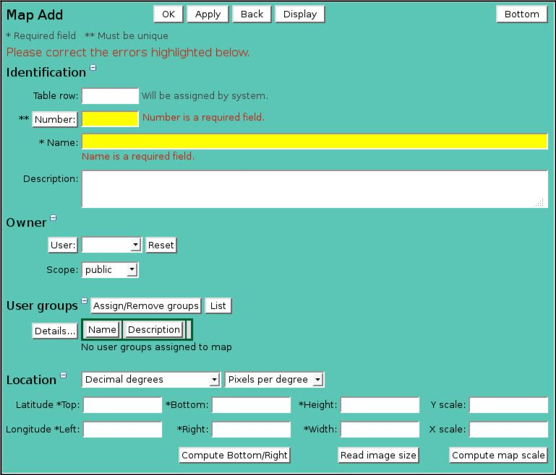This screenshot has height=475, width=556.
Task: Jump to page Bottom button
Action: pos(521,14)
